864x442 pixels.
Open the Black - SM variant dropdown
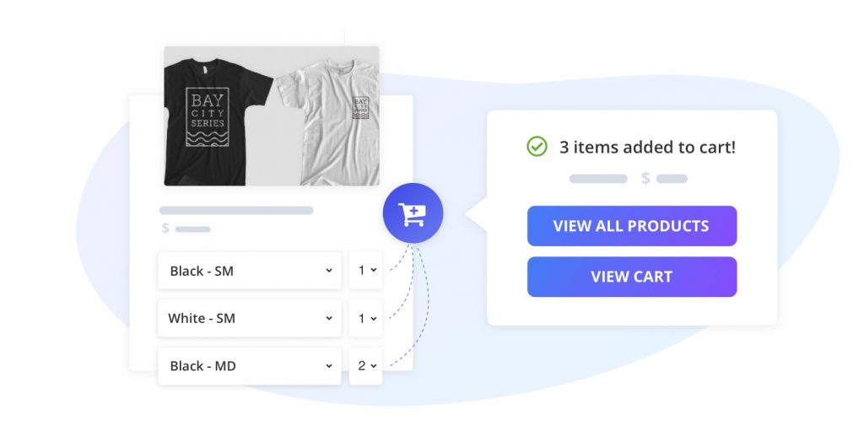(250, 271)
